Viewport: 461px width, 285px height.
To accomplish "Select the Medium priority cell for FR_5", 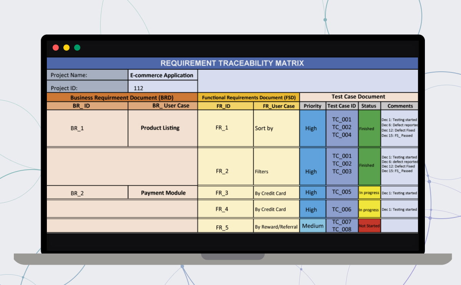I will pos(312,226).
